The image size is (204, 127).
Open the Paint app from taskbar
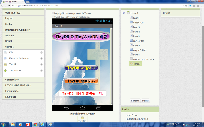pos(50,125)
